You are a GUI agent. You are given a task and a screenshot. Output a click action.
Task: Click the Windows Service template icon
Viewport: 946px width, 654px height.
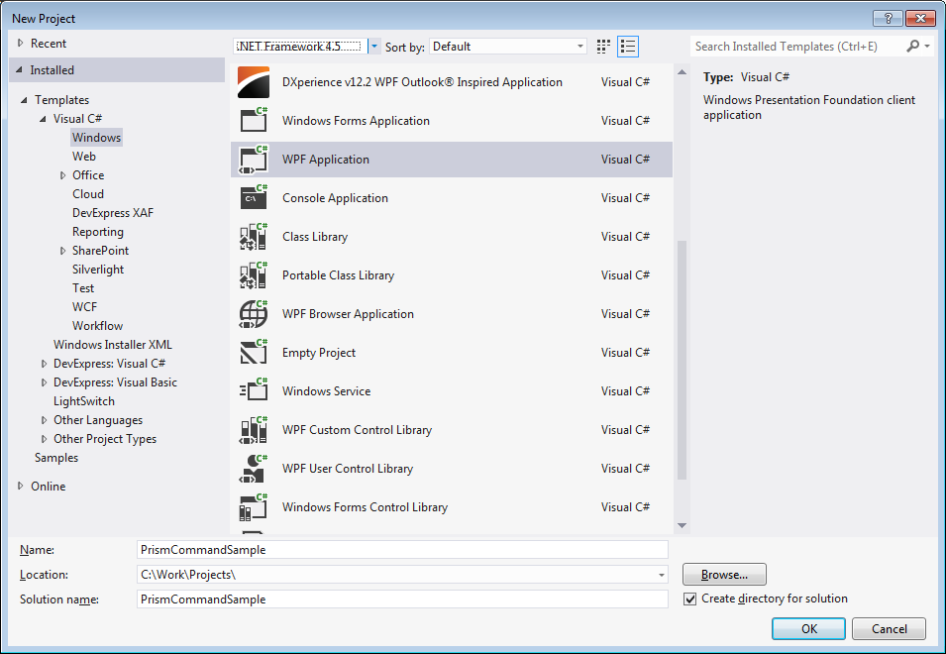[x=254, y=391]
